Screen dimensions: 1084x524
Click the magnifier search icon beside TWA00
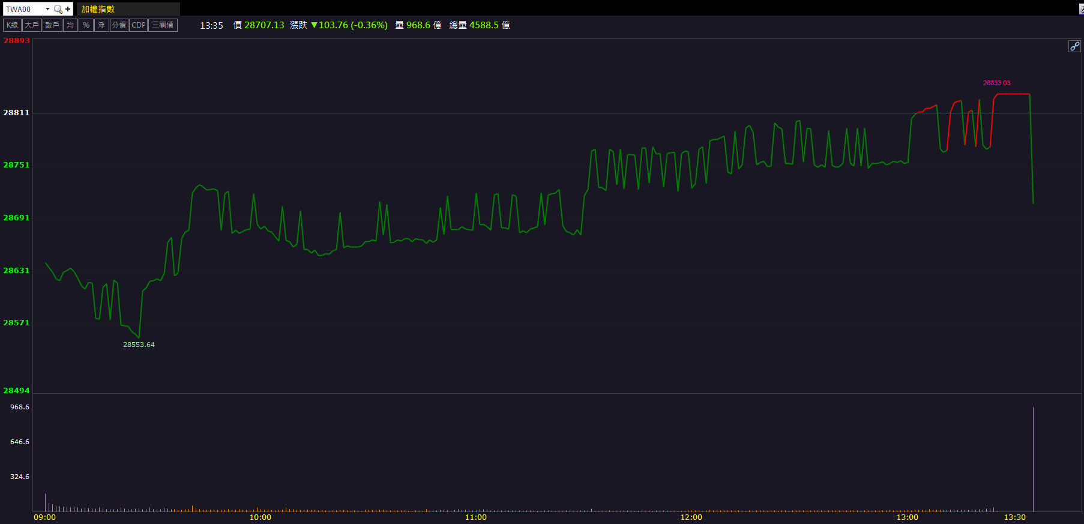(x=58, y=9)
